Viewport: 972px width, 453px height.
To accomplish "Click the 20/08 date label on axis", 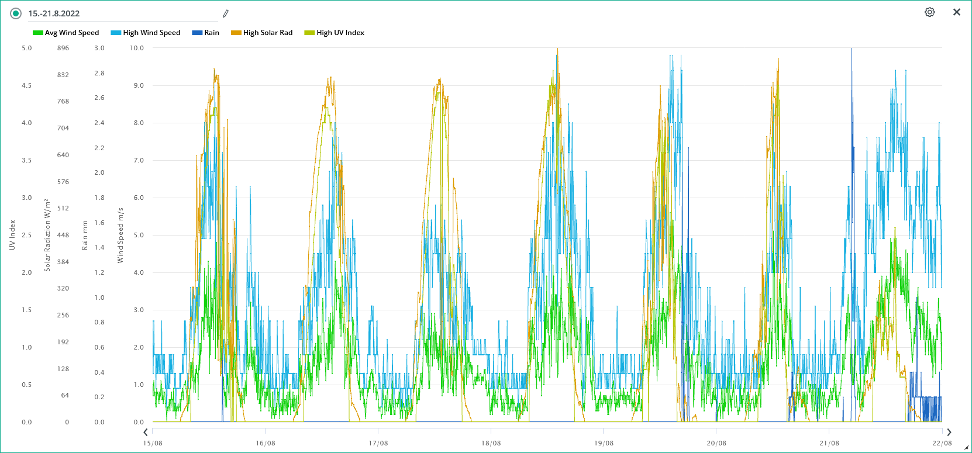I will click(716, 443).
